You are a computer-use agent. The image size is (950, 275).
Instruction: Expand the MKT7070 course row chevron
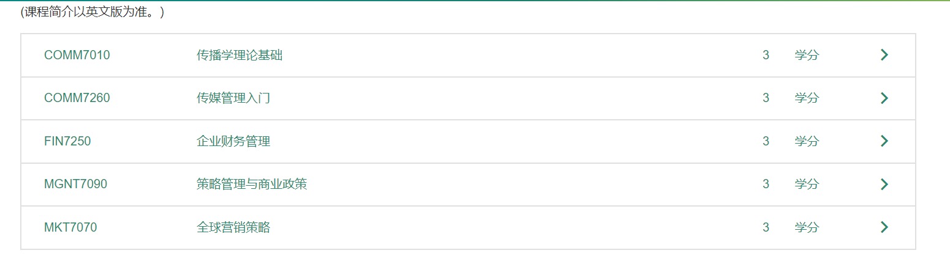[x=884, y=227]
